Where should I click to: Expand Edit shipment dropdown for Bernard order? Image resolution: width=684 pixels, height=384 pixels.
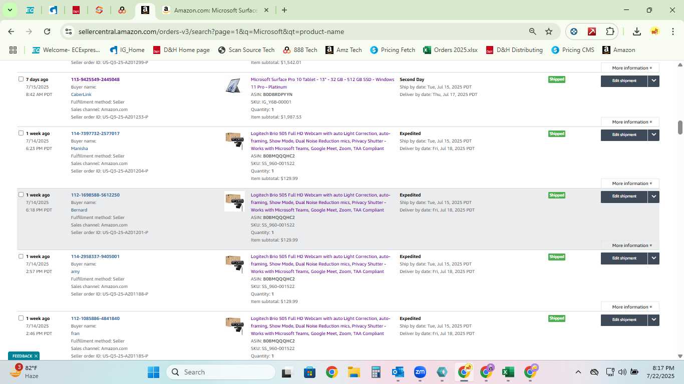[653, 196]
